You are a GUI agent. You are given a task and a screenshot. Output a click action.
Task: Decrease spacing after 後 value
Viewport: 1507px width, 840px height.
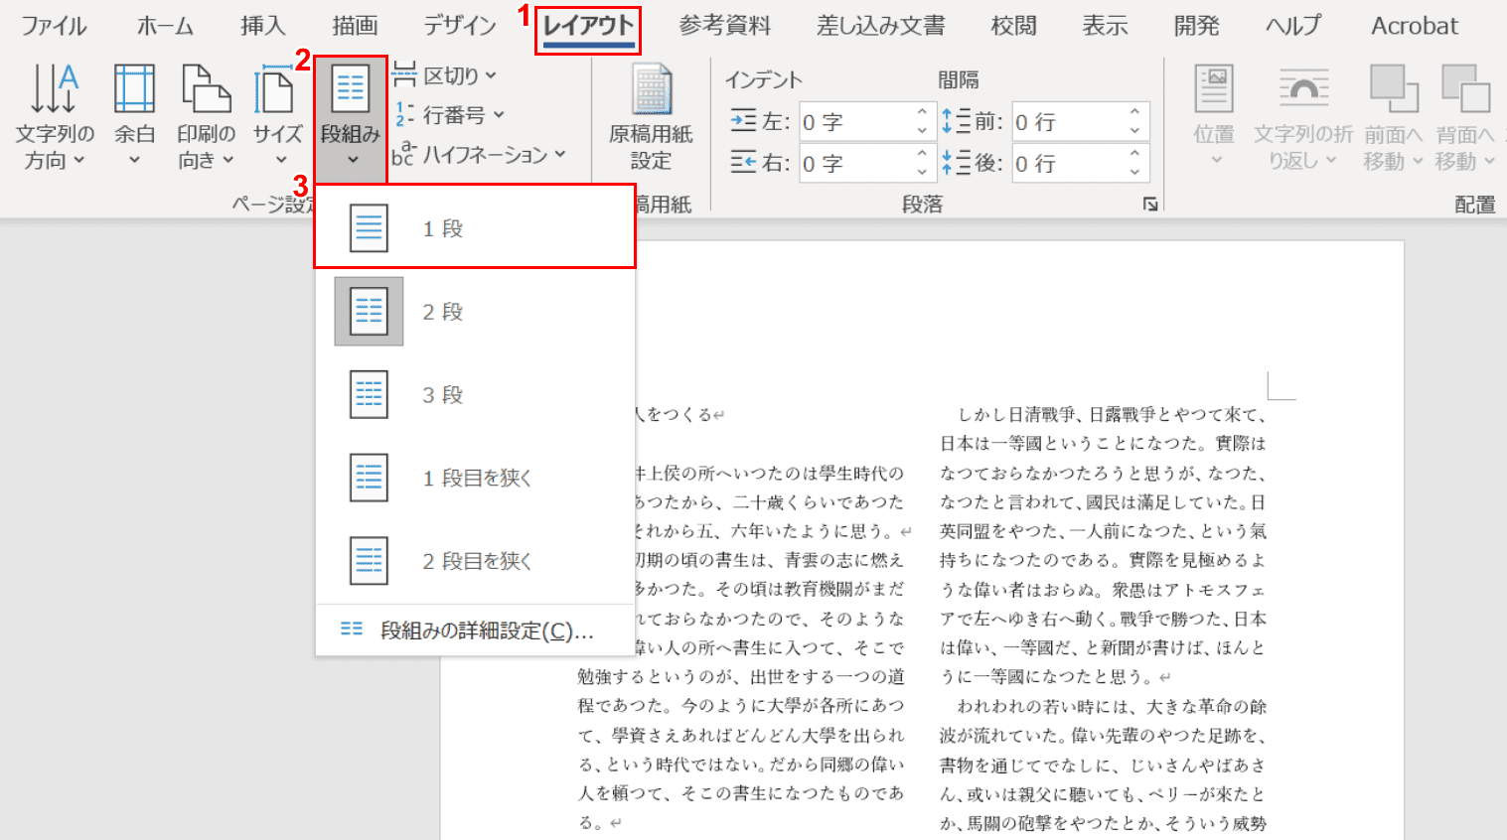click(1135, 172)
